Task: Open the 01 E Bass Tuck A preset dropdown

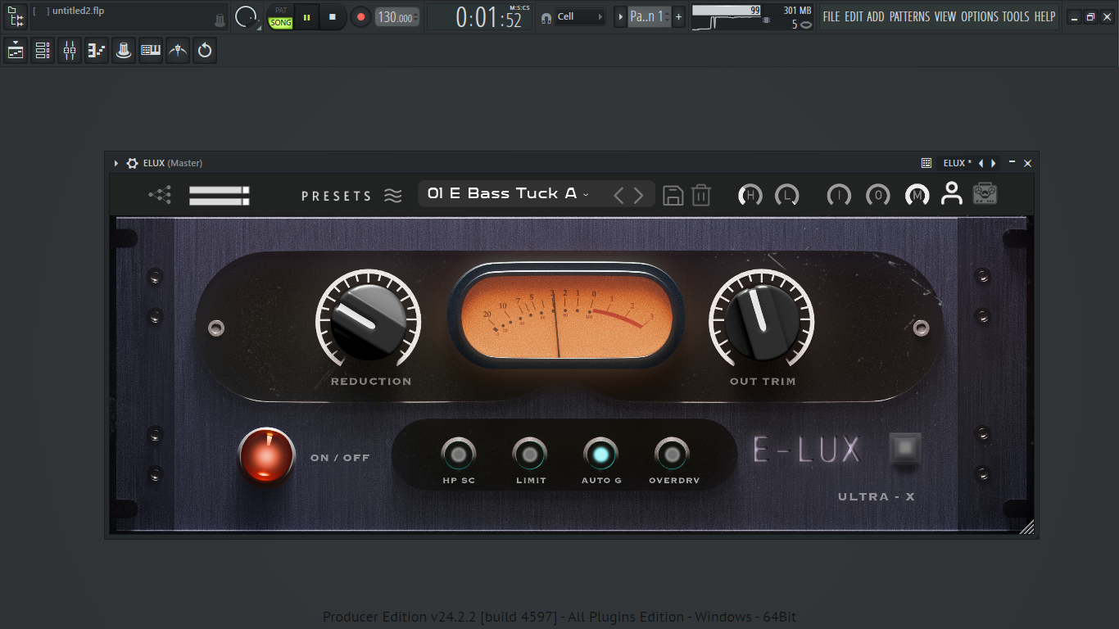Action: (x=508, y=194)
